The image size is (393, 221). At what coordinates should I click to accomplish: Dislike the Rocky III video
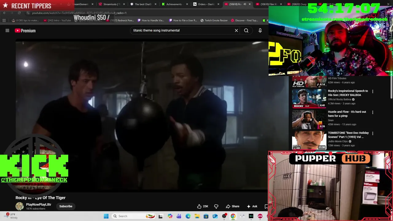[216, 206]
